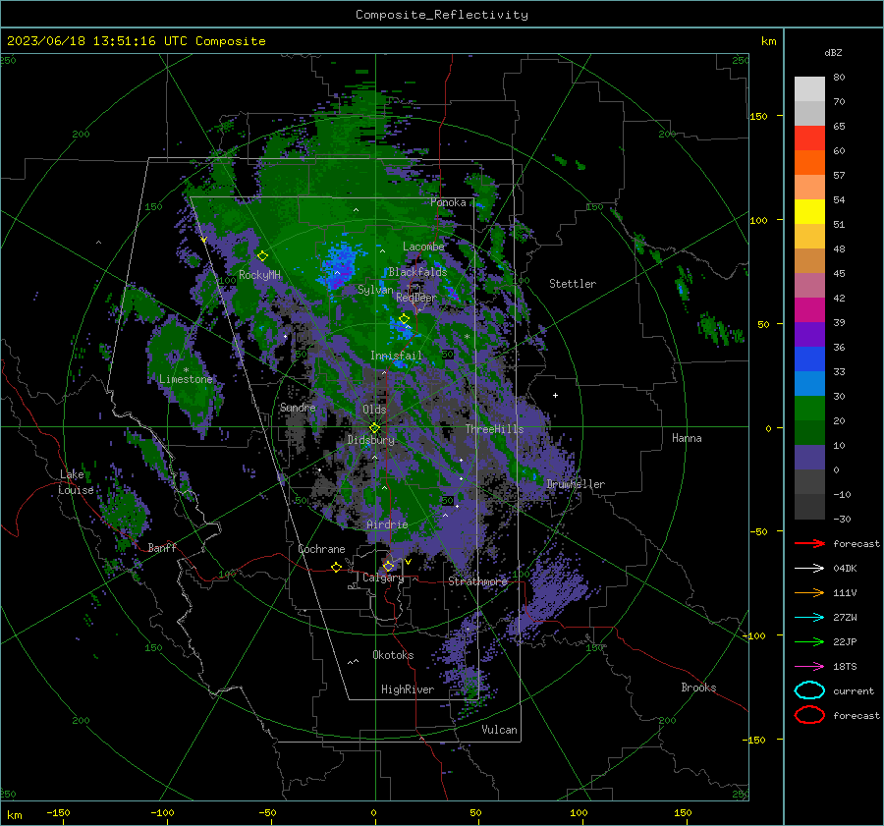This screenshot has width=884, height=826.
Task: Click the Innisfail city label
Action: pos(396,356)
